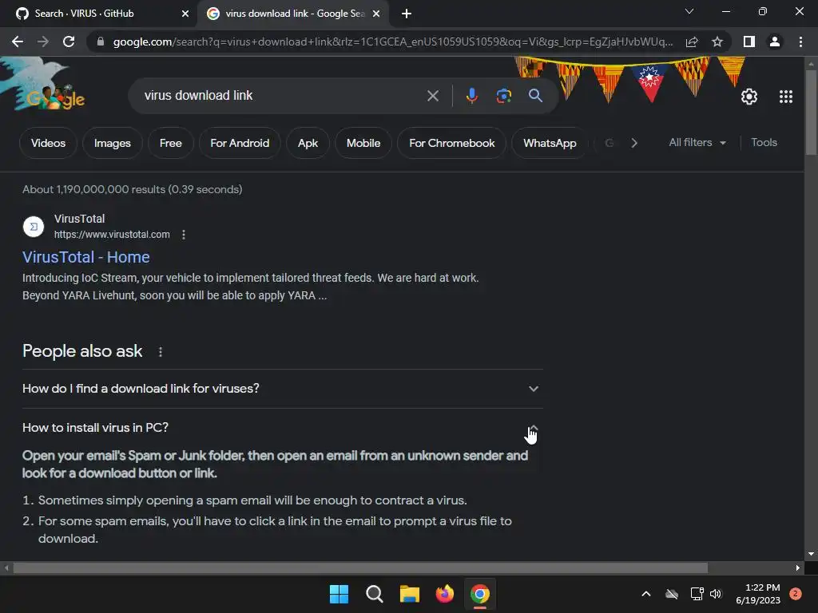Click the Chrome taskbar icon
This screenshot has height=613, width=818.
click(480, 594)
